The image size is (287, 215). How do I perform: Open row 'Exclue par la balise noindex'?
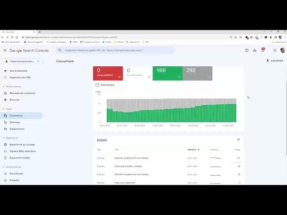point(170,166)
